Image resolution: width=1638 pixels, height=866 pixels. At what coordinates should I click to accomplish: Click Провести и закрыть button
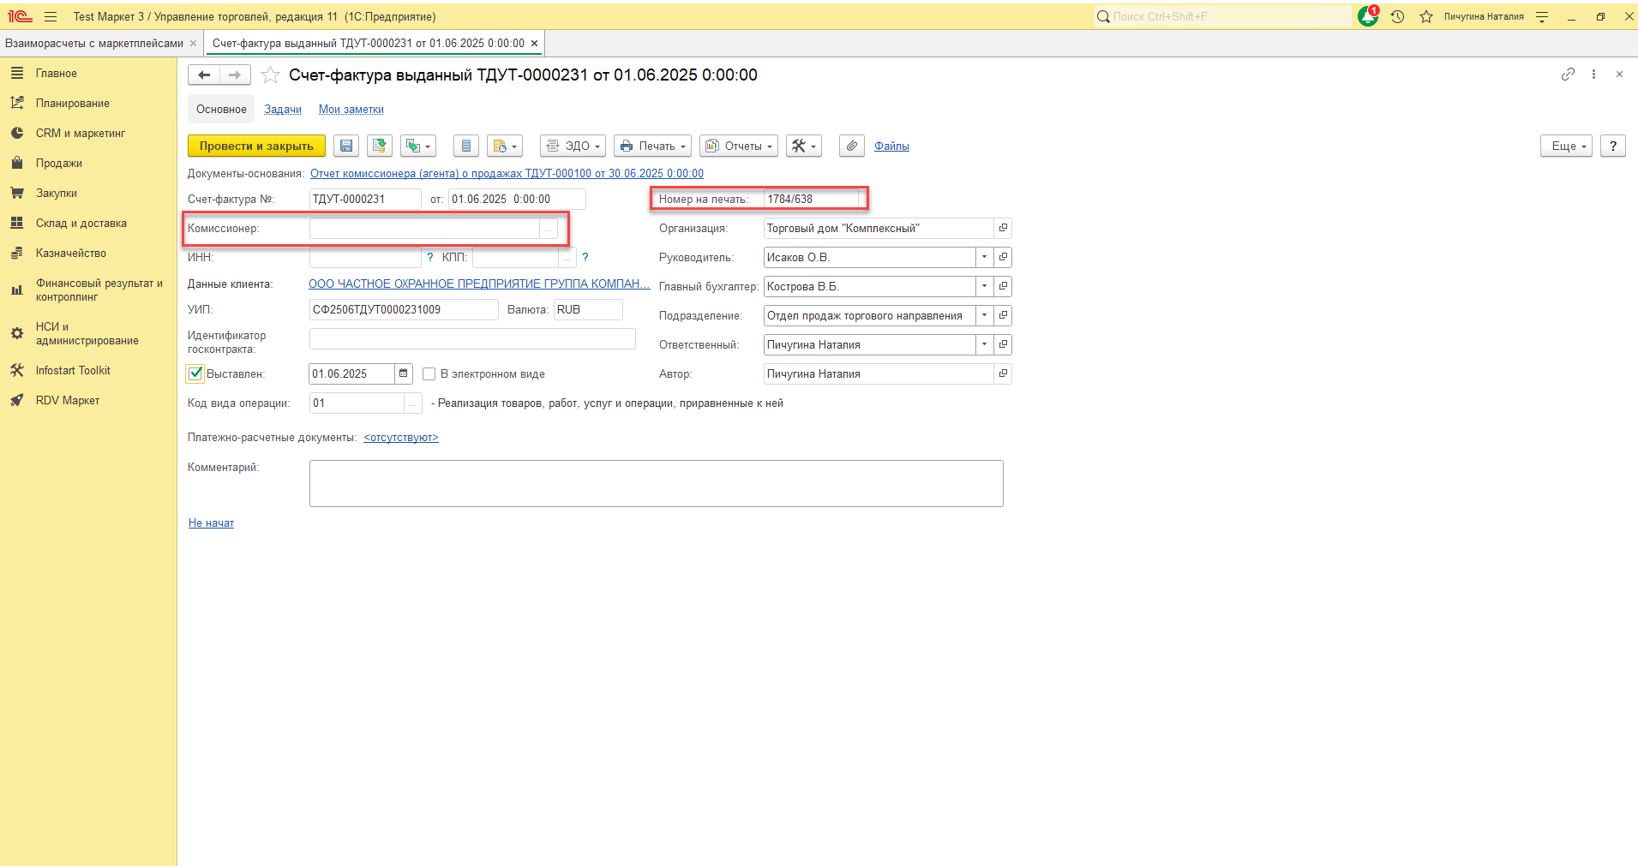[x=256, y=146]
